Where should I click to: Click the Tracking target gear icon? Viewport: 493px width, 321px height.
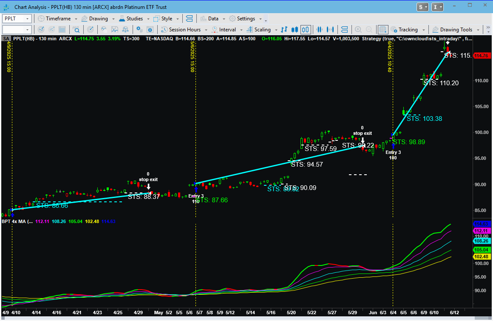(394, 30)
